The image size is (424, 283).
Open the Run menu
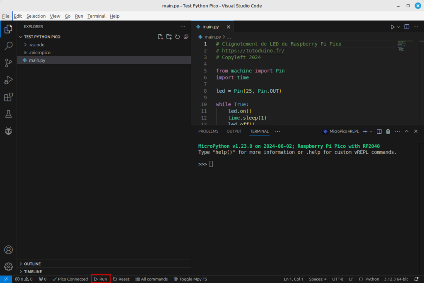coord(79,16)
